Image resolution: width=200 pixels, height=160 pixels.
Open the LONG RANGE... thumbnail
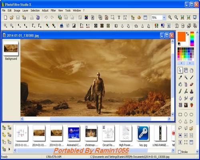click(x=160, y=133)
